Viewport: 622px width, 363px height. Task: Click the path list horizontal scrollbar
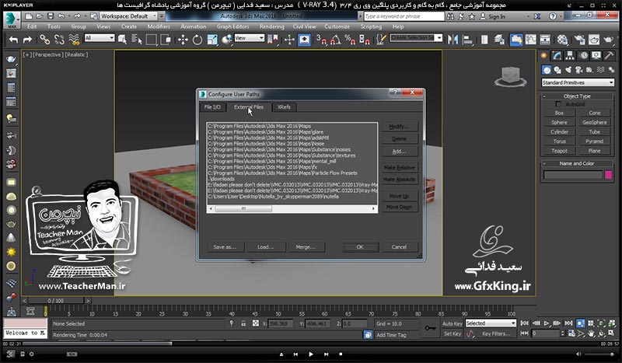pyautogui.click(x=292, y=208)
